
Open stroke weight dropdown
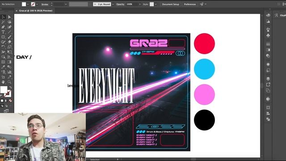click(66, 4)
